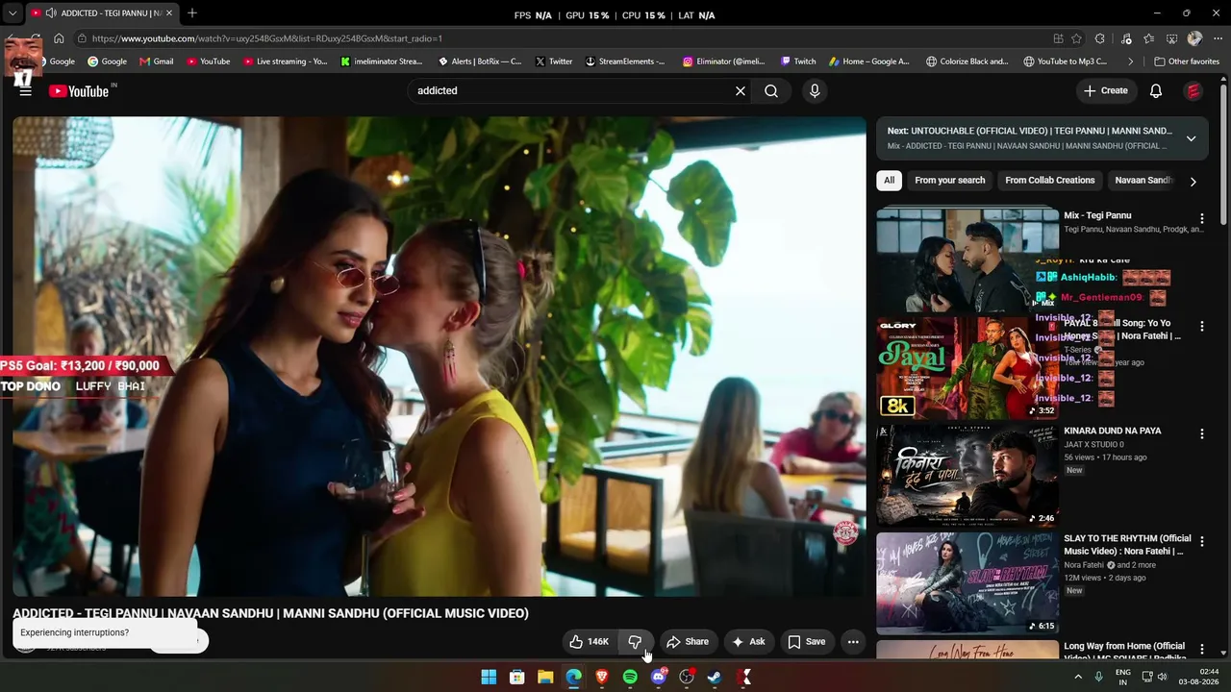Viewport: 1231px width, 692px height.
Task: Open the Other favorites folder
Action: tap(1187, 62)
